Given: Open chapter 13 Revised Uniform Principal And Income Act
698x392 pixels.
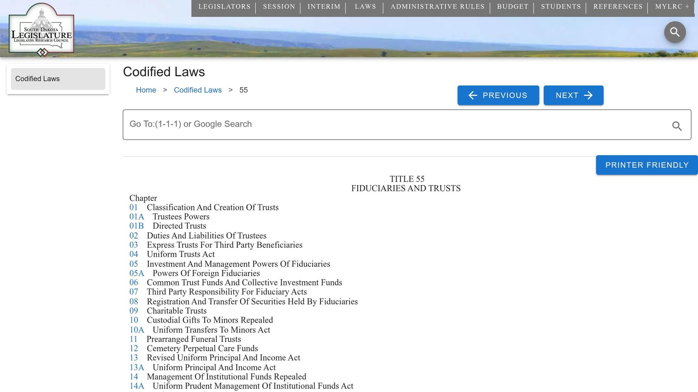Looking at the screenshot, I should tap(134, 358).
